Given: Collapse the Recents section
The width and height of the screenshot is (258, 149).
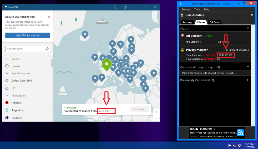Looking at the screenshot, I should 7,59.
